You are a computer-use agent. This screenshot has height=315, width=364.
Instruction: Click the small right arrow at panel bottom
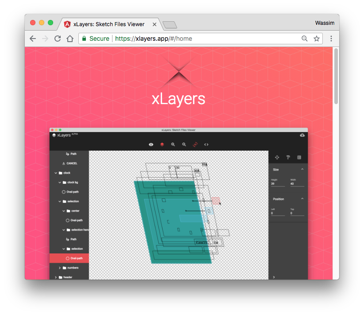(x=274, y=277)
